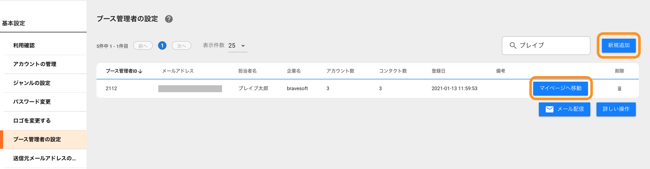Focus the search field containing ブレイブ
Screen dimensions: 650x169
tap(551, 46)
